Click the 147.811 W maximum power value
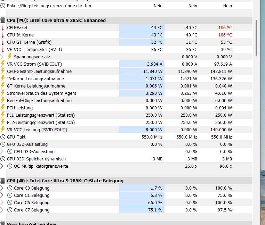The height and width of the screenshot is (225, 265). click(x=221, y=72)
